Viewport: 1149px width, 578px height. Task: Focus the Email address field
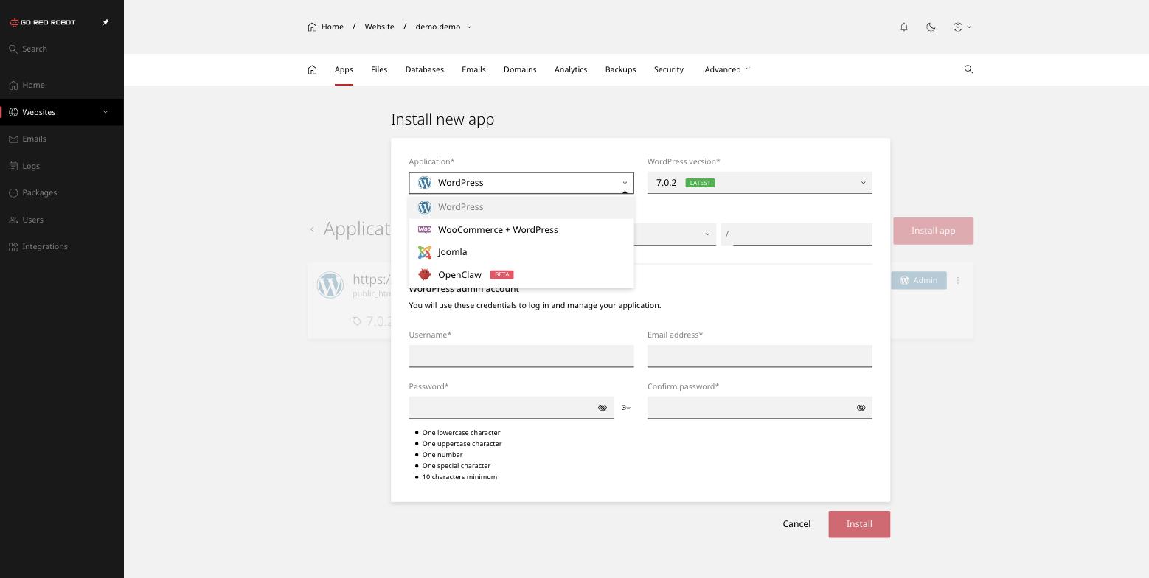tap(760, 356)
